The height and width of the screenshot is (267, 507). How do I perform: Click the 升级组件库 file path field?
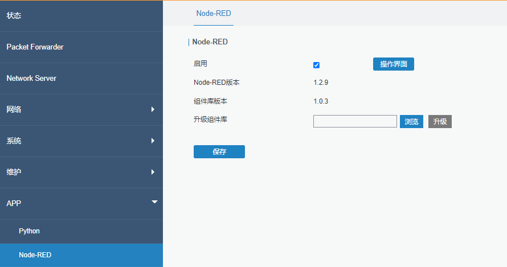pos(354,121)
